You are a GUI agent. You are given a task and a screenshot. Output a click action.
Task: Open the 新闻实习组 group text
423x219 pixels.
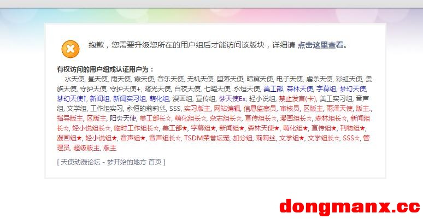point(129,98)
